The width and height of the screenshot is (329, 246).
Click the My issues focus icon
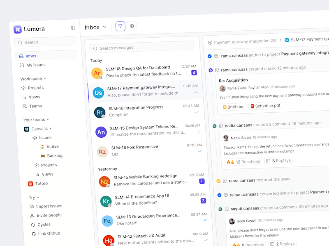coord(22,66)
